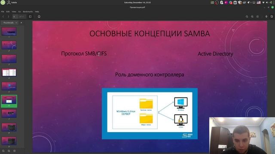The height and width of the screenshot is (154, 275).
Task: Open the sound volume control
Action: coord(267,3)
